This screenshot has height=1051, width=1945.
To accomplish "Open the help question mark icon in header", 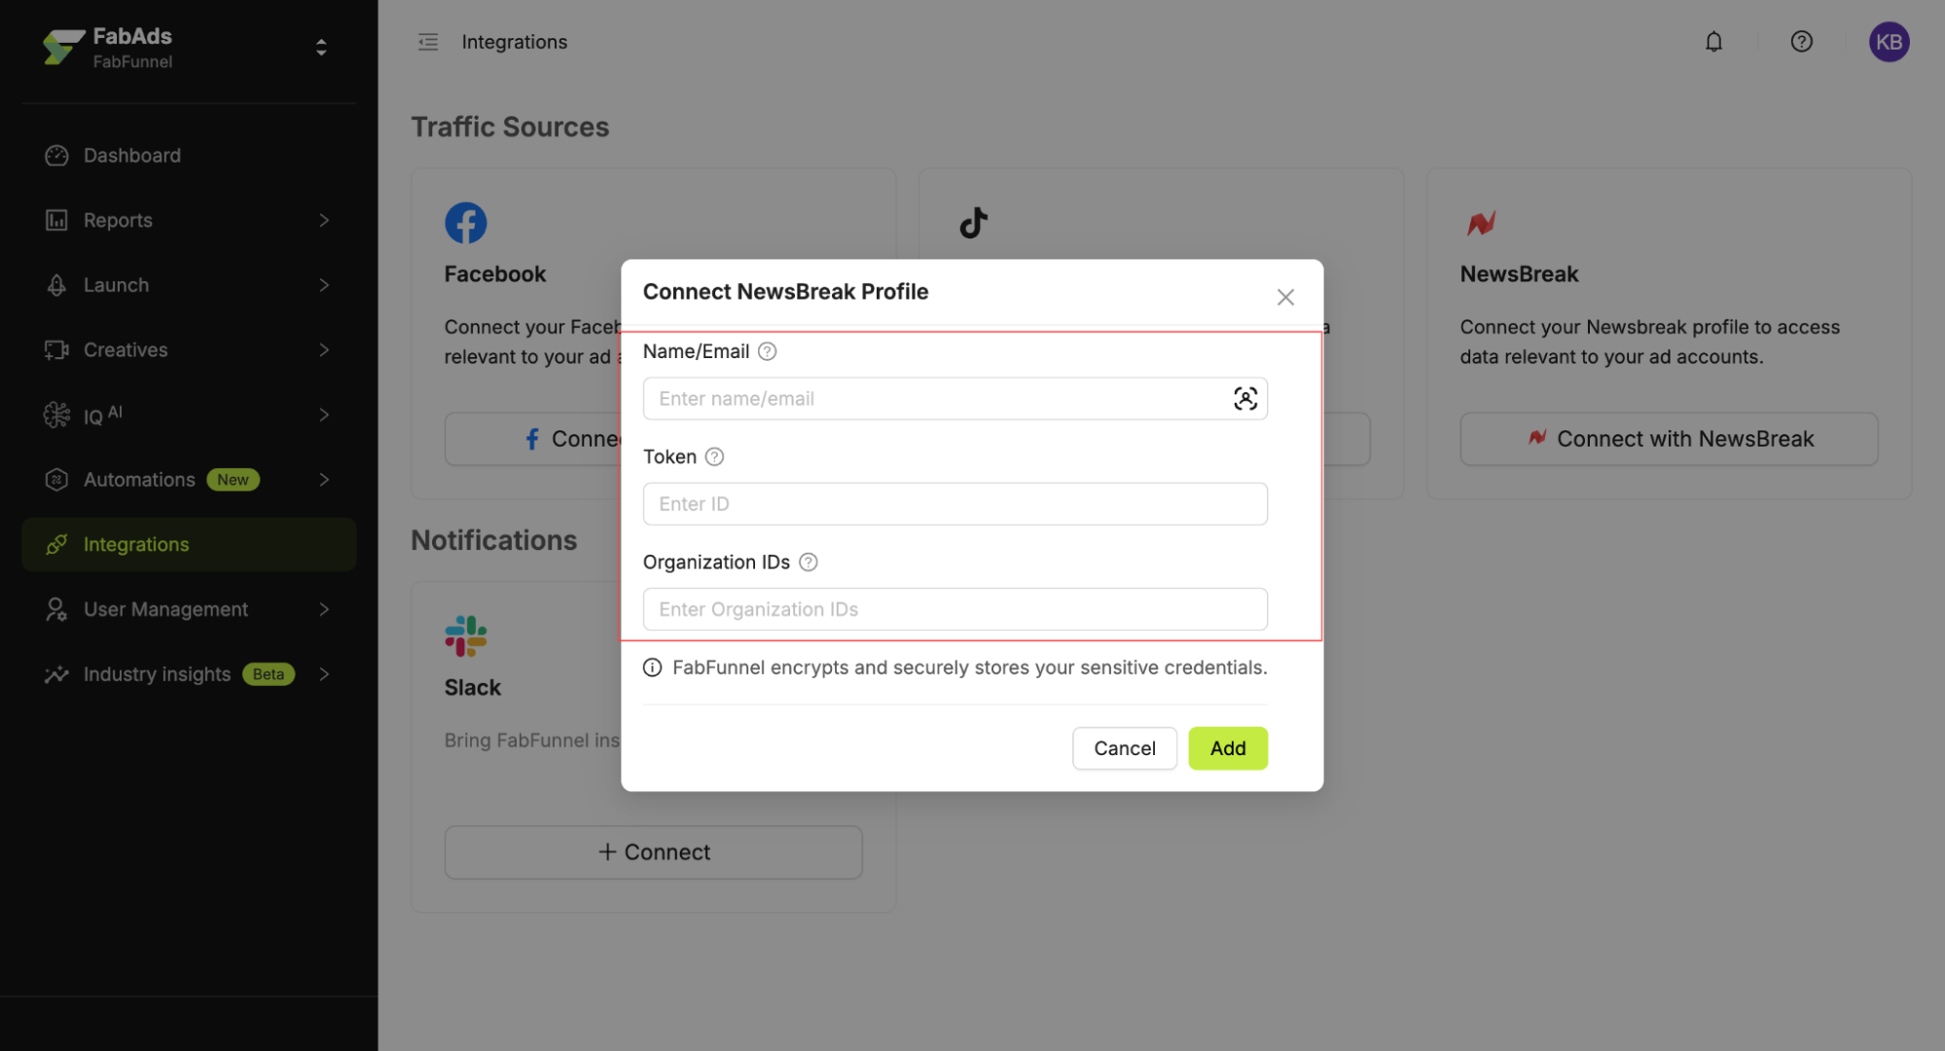I will coord(1801,42).
